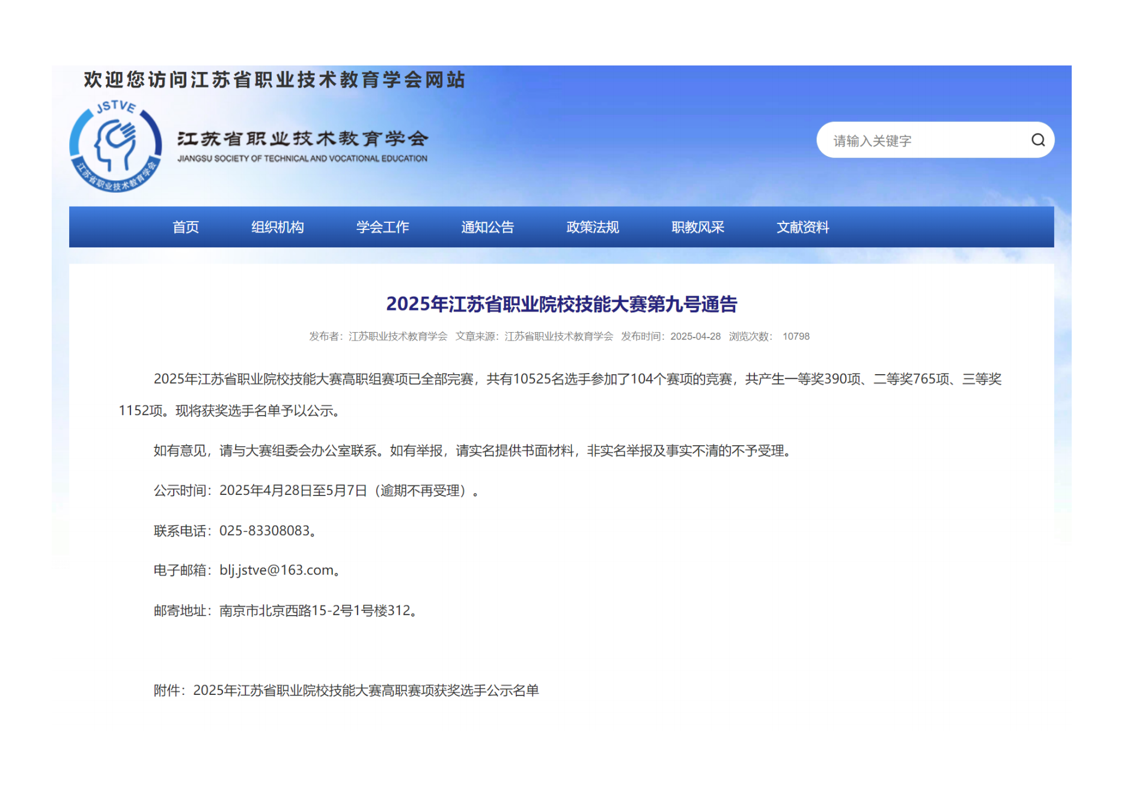Open the 文献资料 navigation item
This screenshot has width=1124, height=794.
click(803, 227)
